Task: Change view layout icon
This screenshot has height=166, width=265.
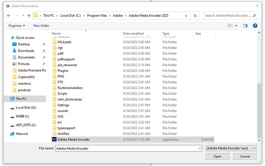Action: tap(230, 26)
